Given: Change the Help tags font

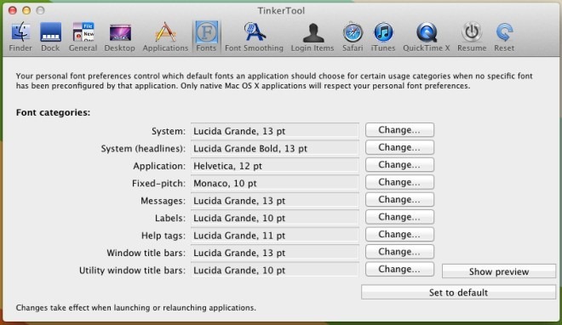Looking at the screenshot, I should pos(399,234).
